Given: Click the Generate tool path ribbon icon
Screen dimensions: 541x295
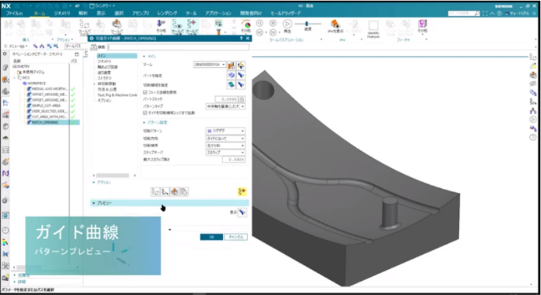Looking at the screenshot, I should [x=85, y=28].
